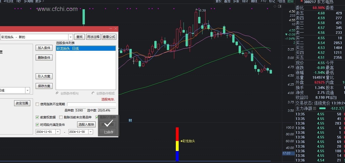Click the 标记 toolbar item

pos(272,1)
